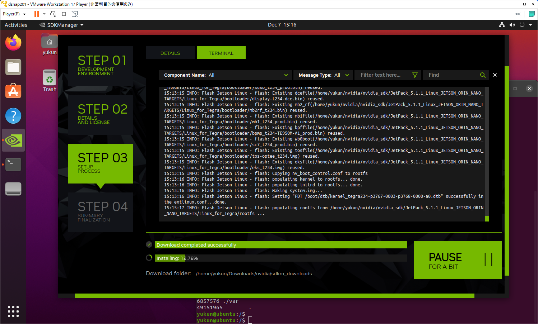
Task: Click the download completed checkmark icon
Action: (149, 244)
